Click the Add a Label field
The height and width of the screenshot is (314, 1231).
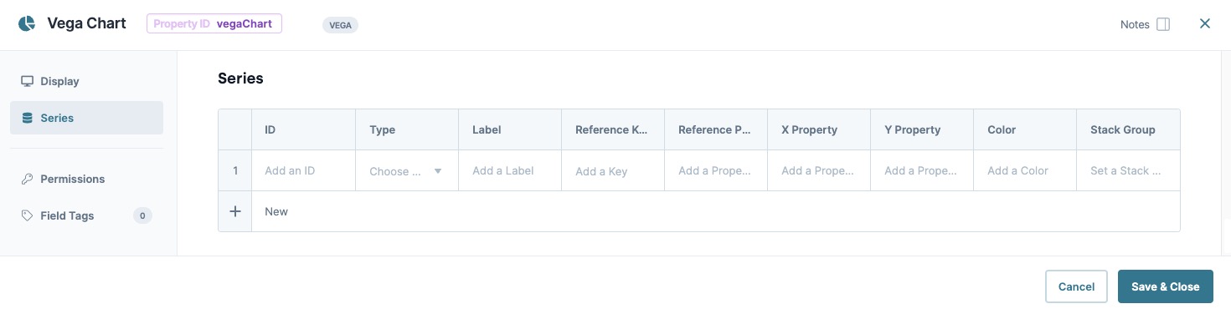click(x=510, y=171)
